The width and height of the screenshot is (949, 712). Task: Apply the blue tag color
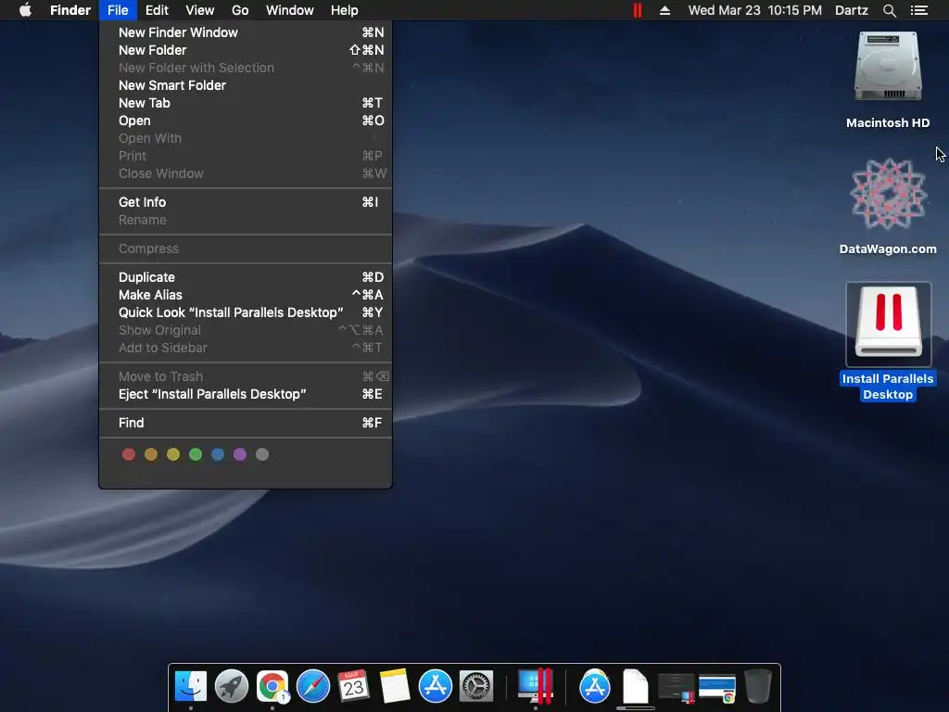(218, 454)
